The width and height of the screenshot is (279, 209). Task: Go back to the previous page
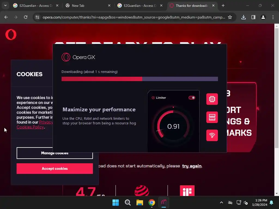[x=6, y=17]
